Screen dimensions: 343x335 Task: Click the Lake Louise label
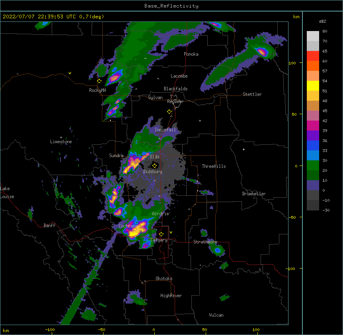tap(7, 193)
